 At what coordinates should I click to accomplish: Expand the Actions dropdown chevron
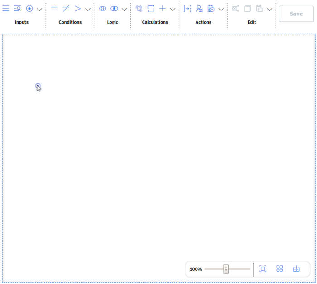[x=221, y=10]
